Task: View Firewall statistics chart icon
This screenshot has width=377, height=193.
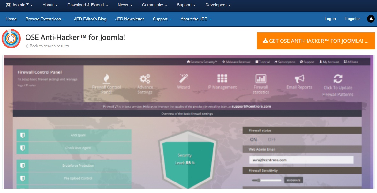Action: 260,78
